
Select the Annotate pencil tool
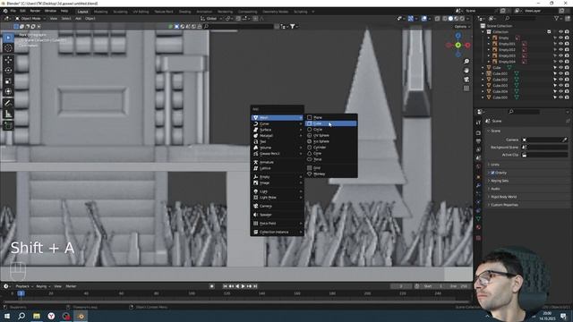8,104
